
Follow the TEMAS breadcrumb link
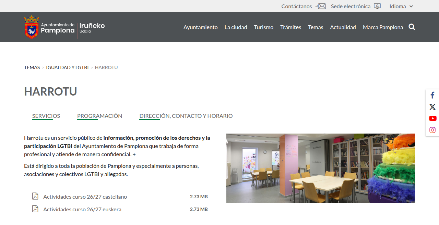32,67
